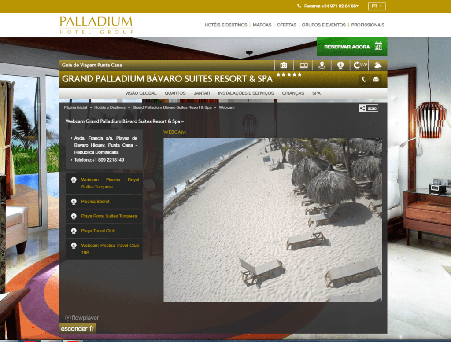Select the Visão Global tab
Image resolution: width=451 pixels, height=342 pixels.
tap(140, 93)
